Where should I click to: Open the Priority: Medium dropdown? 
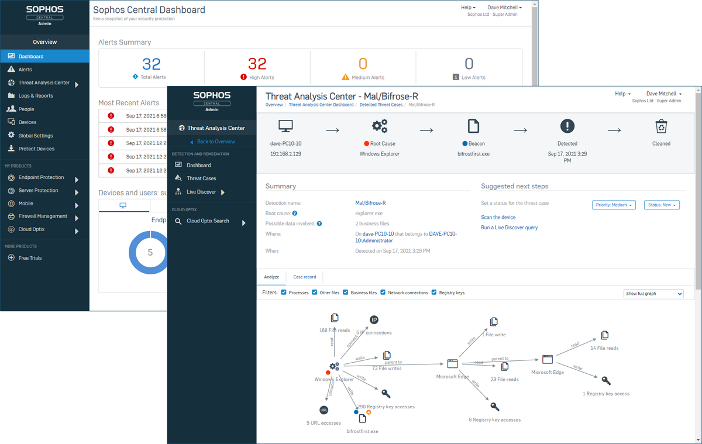(614, 205)
